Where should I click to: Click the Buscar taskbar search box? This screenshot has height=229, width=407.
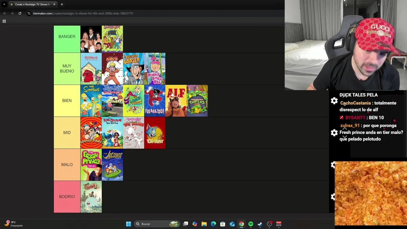pos(157,224)
